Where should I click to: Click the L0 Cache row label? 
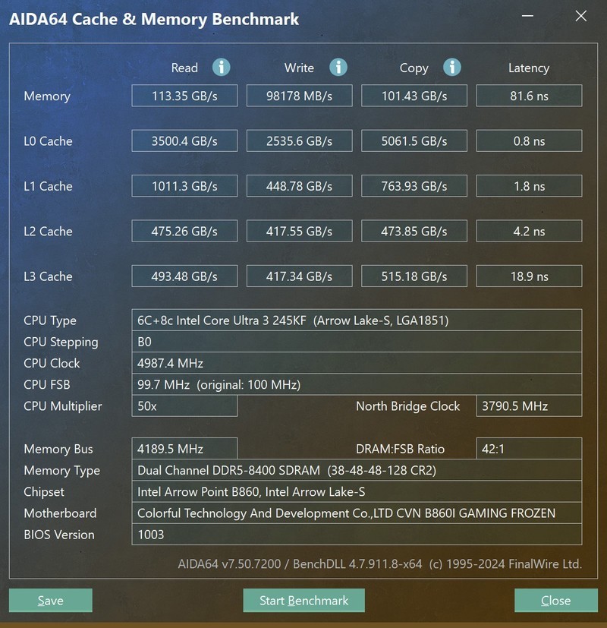[x=48, y=141]
